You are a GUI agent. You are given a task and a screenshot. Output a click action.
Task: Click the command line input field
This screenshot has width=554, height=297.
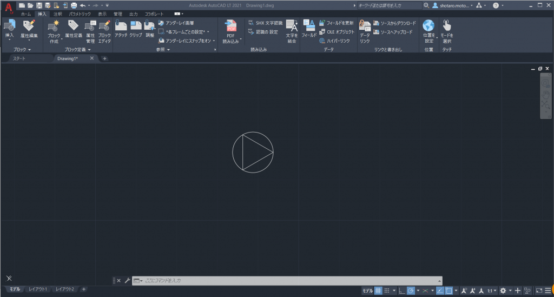pos(287,280)
